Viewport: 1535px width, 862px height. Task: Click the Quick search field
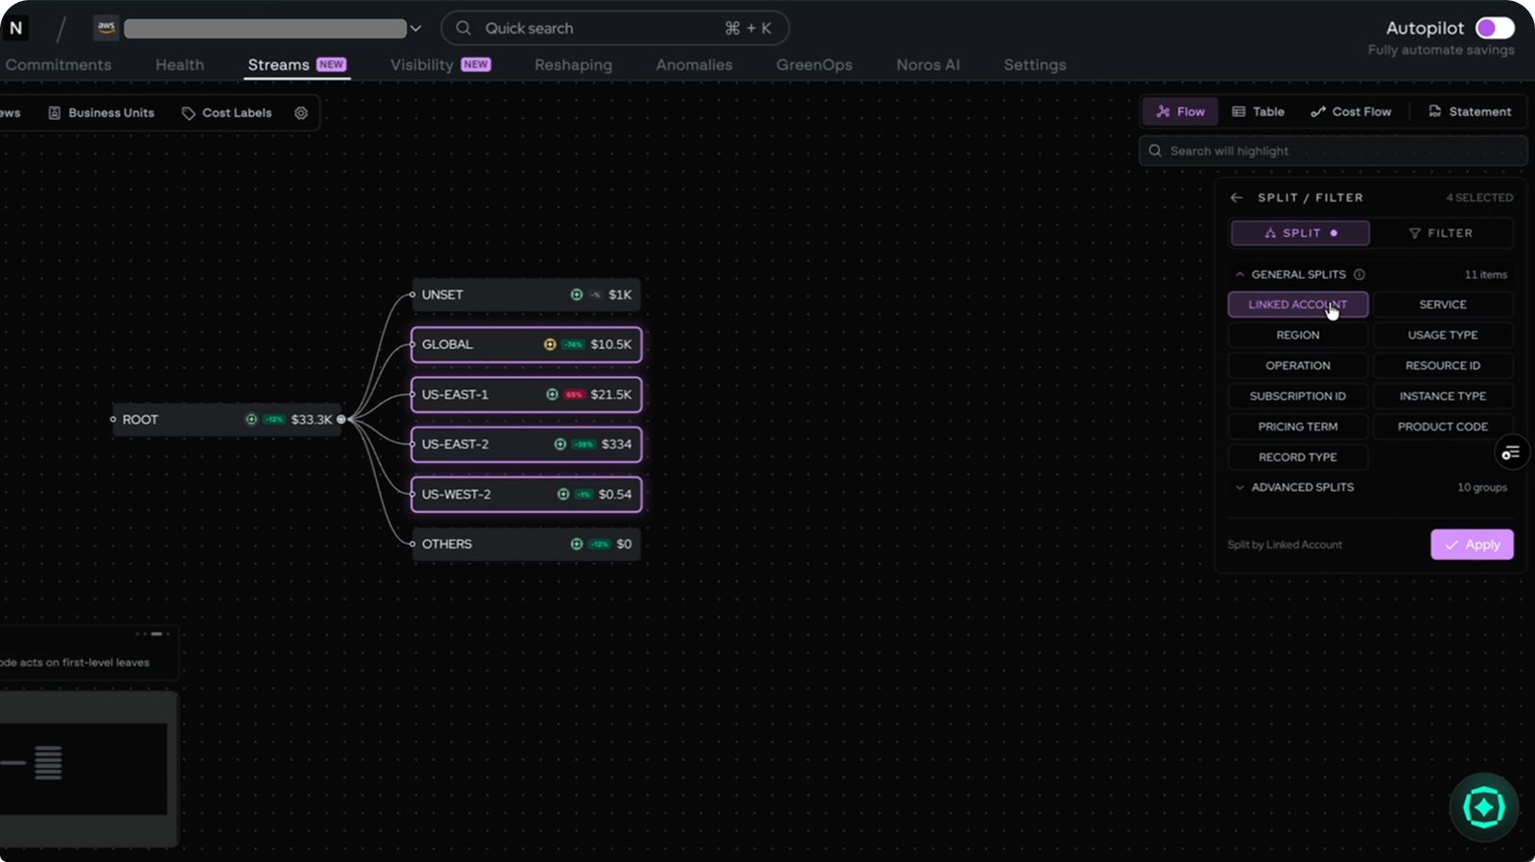[615, 28]
